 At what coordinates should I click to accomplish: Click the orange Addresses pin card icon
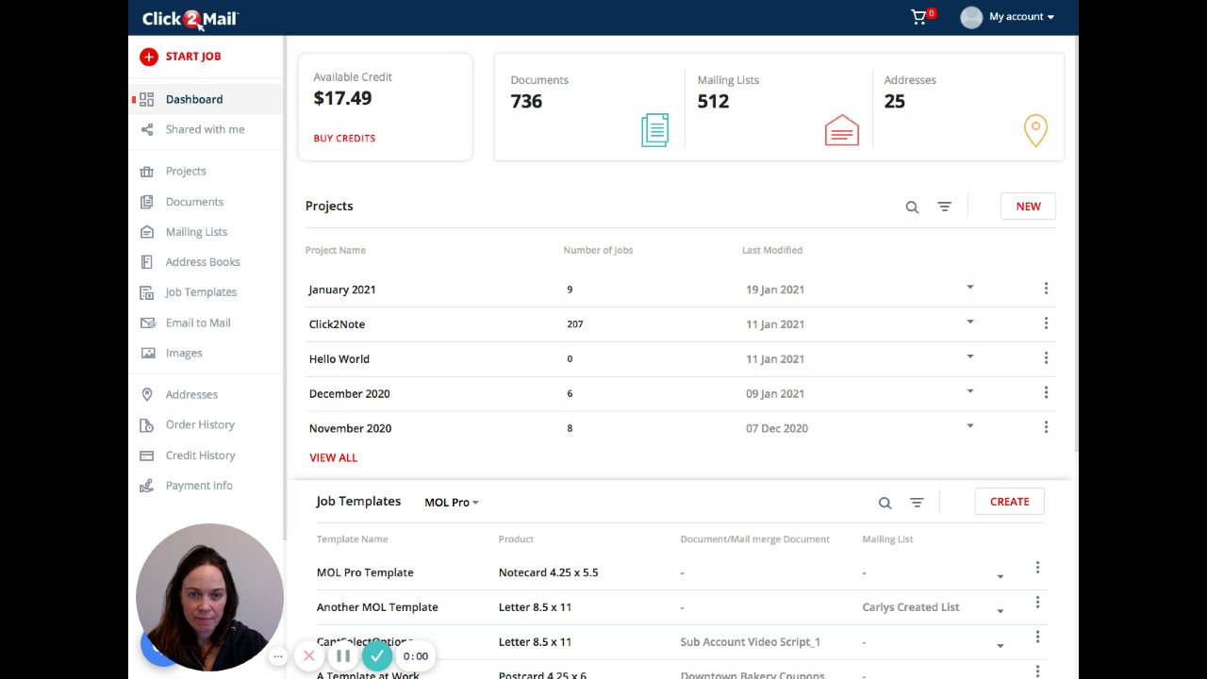click(x=1035, y=131)
